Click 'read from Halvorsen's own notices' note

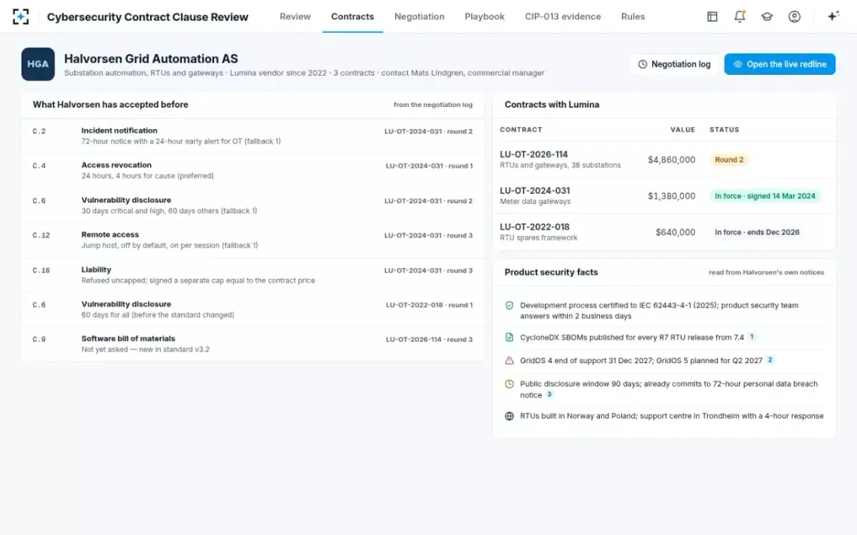point(766,272)
